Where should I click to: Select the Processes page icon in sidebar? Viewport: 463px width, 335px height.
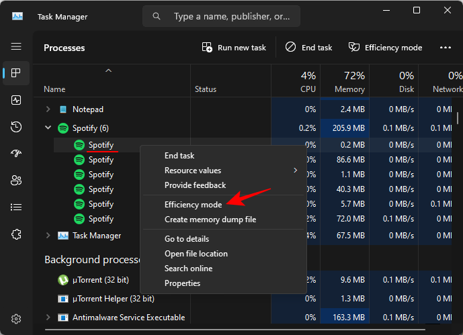[x=16, y=73]
